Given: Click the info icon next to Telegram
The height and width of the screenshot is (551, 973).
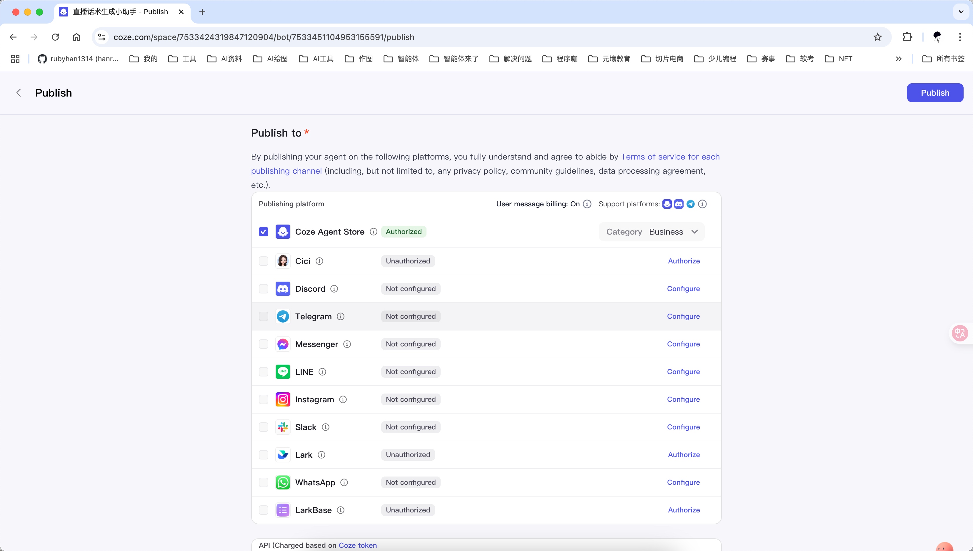Looking at the screenshot, I should [x=340, y=316].
